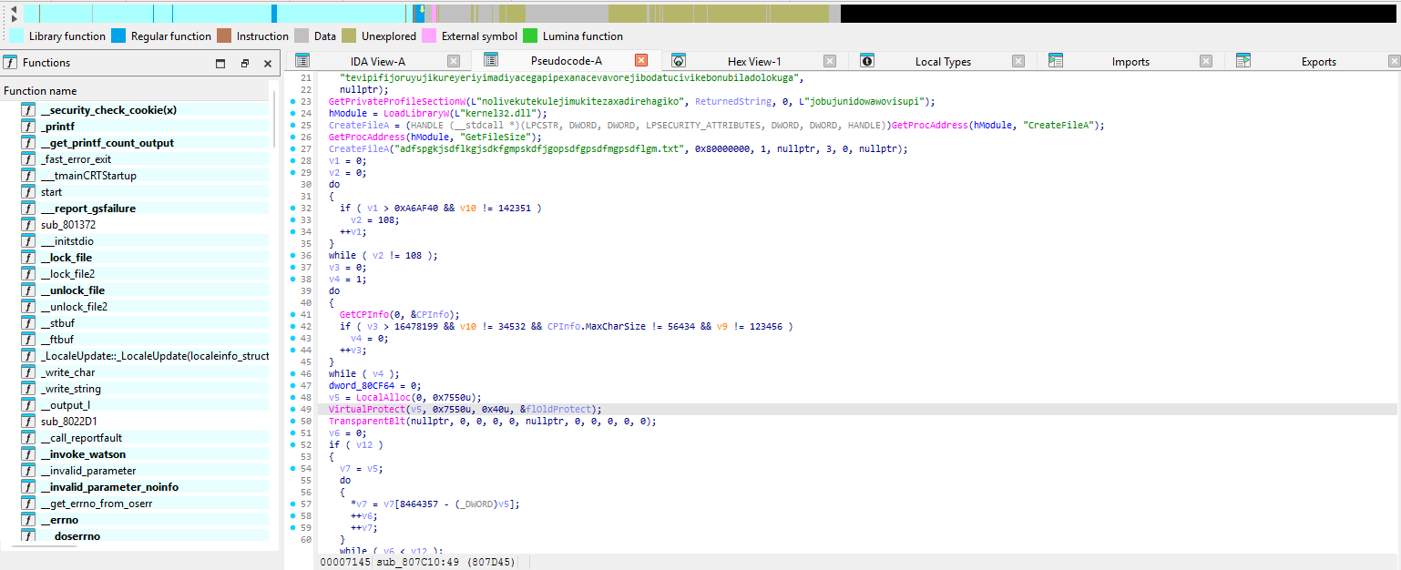
Task: Toggle breakpoint dot on line 23
Action: pos(292,102)
